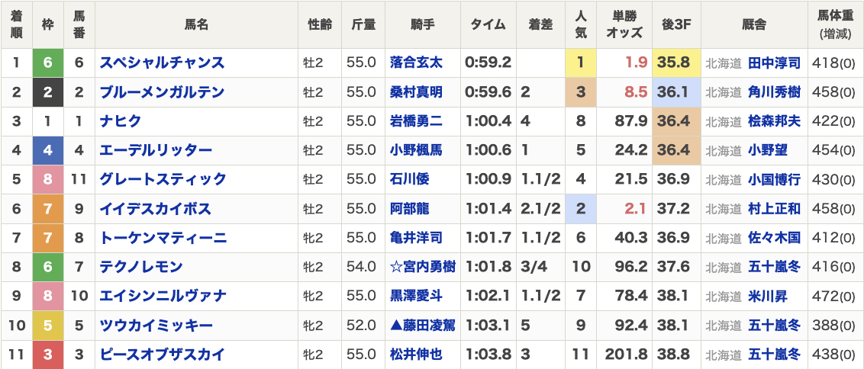This screenshot has height=369, width=864.
Task: Click odds value 1.9
Action: [636, 63]
